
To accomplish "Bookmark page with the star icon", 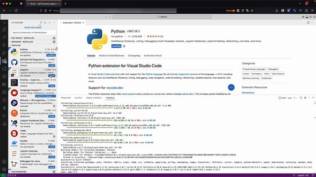I will (x=252, y=10).
